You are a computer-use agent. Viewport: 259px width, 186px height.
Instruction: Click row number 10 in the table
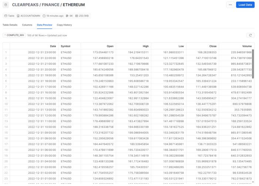point(6,104)
